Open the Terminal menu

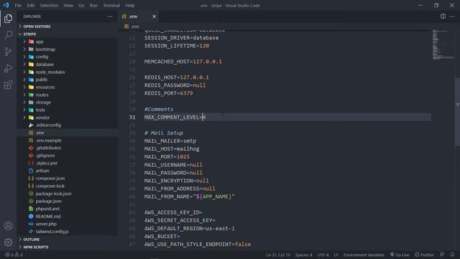pos(111,5)
